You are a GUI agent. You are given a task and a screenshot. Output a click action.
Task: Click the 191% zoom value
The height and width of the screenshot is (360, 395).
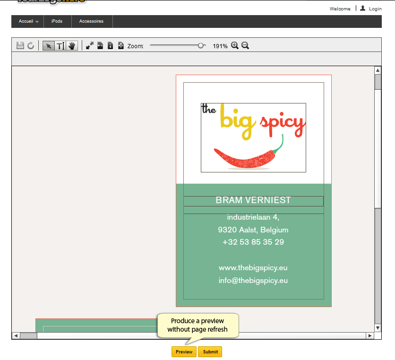click(220, 46)
